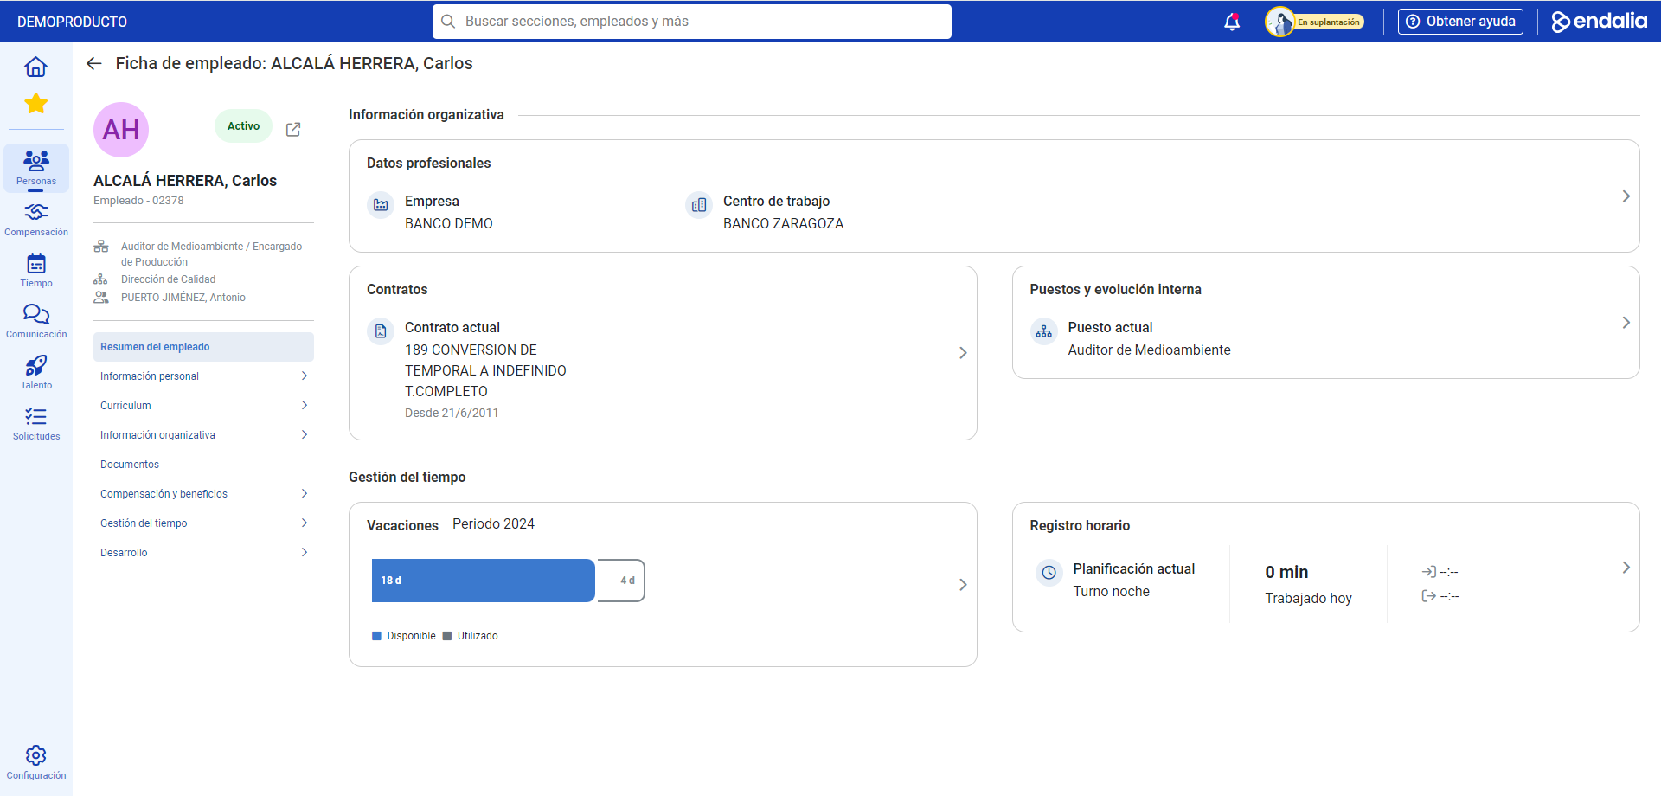Click the Obtener ayuda button
Viewport: 1661px width, 796px height.
tap(1460, 22)
